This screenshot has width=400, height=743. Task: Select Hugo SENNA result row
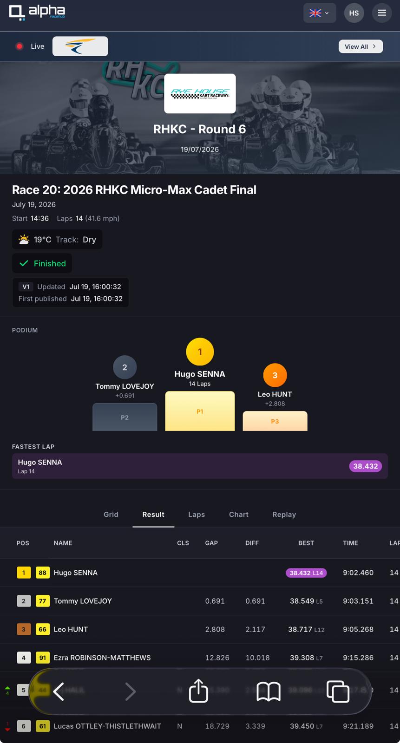tap(200, 573)
